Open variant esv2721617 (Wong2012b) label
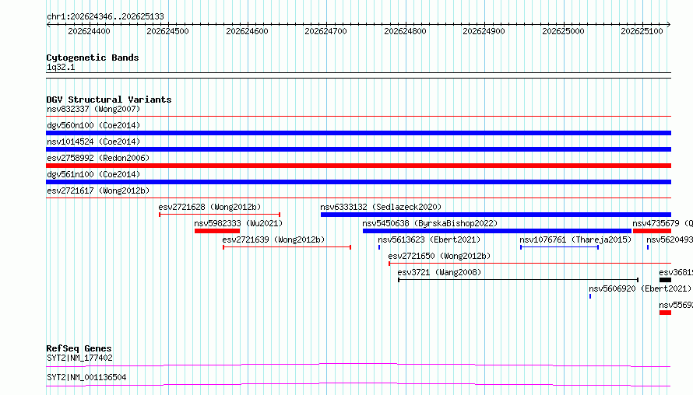 (x=98, y=191)
